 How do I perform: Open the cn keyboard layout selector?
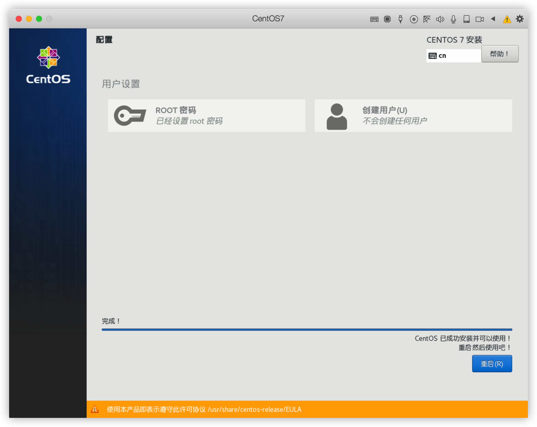453,56
